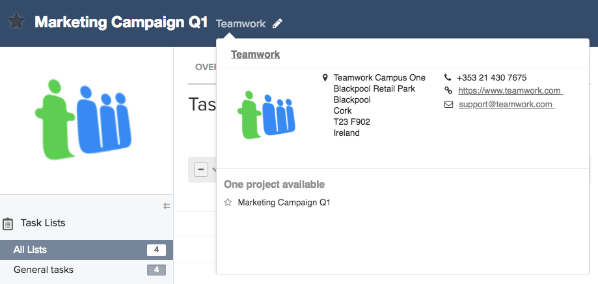This screenshot has width=598, height=284.
Task: Collapse the sidebar using the double-arrow icon
Action: [x=167, y=206]
